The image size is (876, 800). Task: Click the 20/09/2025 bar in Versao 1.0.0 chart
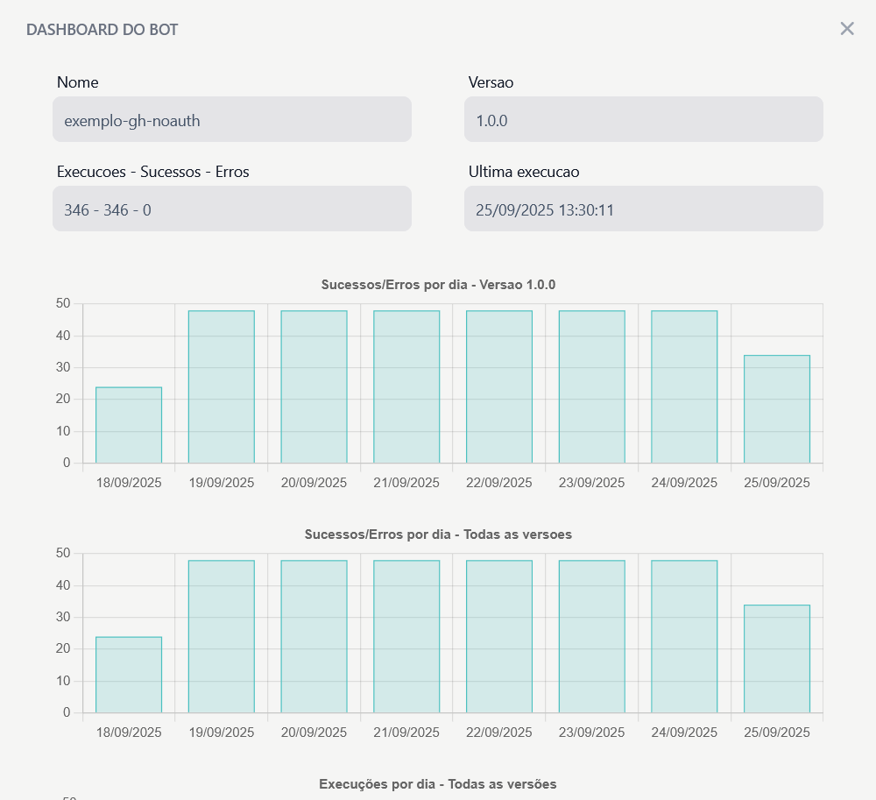314,387
